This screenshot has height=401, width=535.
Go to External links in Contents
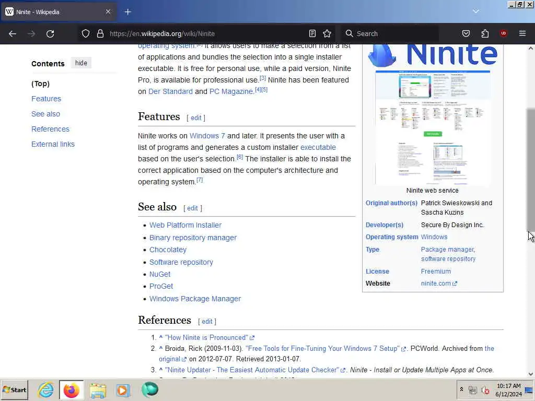pyautogui.click(x=53, y=144)
